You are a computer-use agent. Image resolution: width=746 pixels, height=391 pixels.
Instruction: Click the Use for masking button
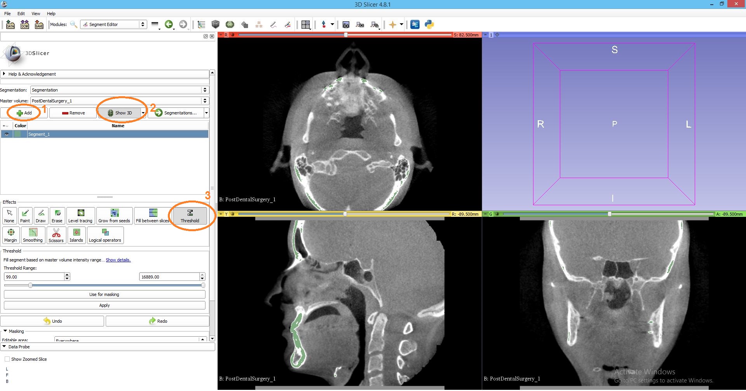point(105,294)
